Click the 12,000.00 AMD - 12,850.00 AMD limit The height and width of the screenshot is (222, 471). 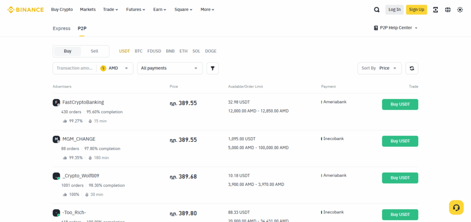pyautogui.click(x=258, y=111)
